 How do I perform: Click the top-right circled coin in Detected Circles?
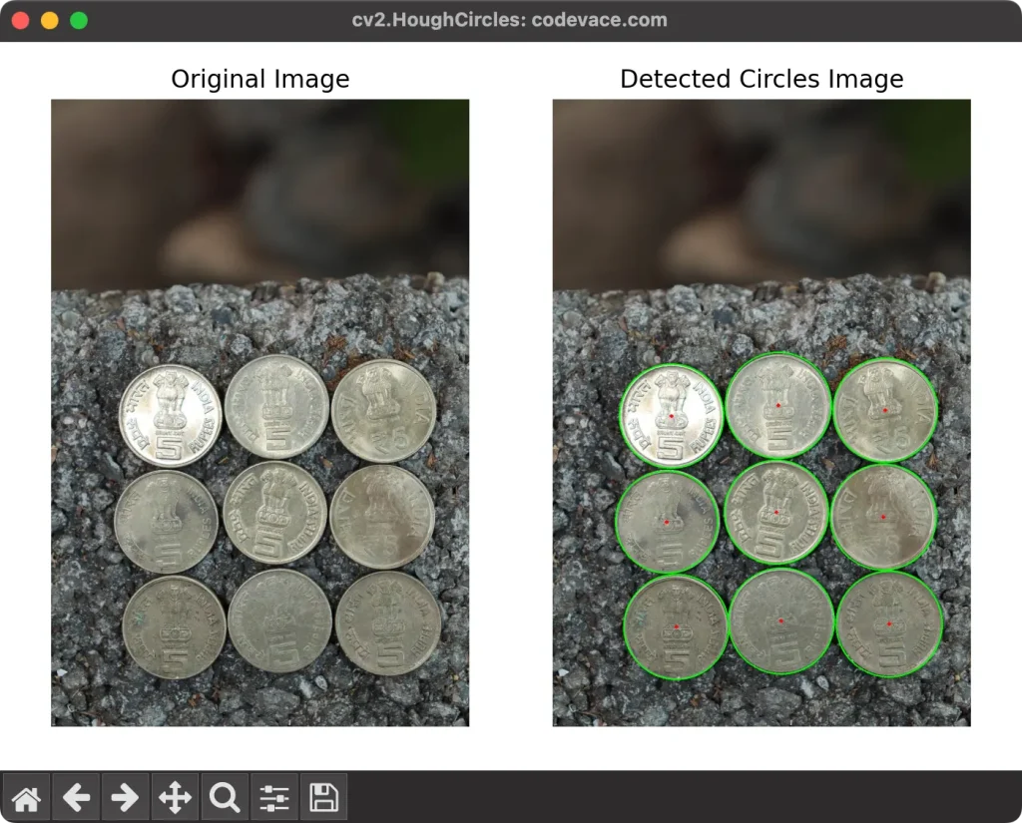[x=885, y=410]
